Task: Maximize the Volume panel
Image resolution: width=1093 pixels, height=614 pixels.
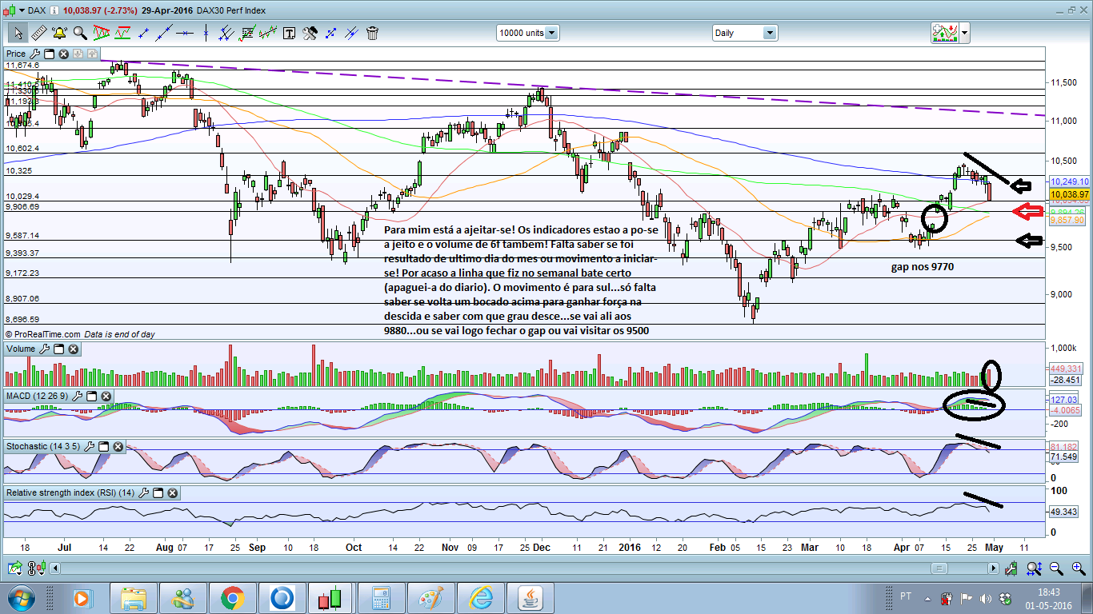Action: (58, 349)
